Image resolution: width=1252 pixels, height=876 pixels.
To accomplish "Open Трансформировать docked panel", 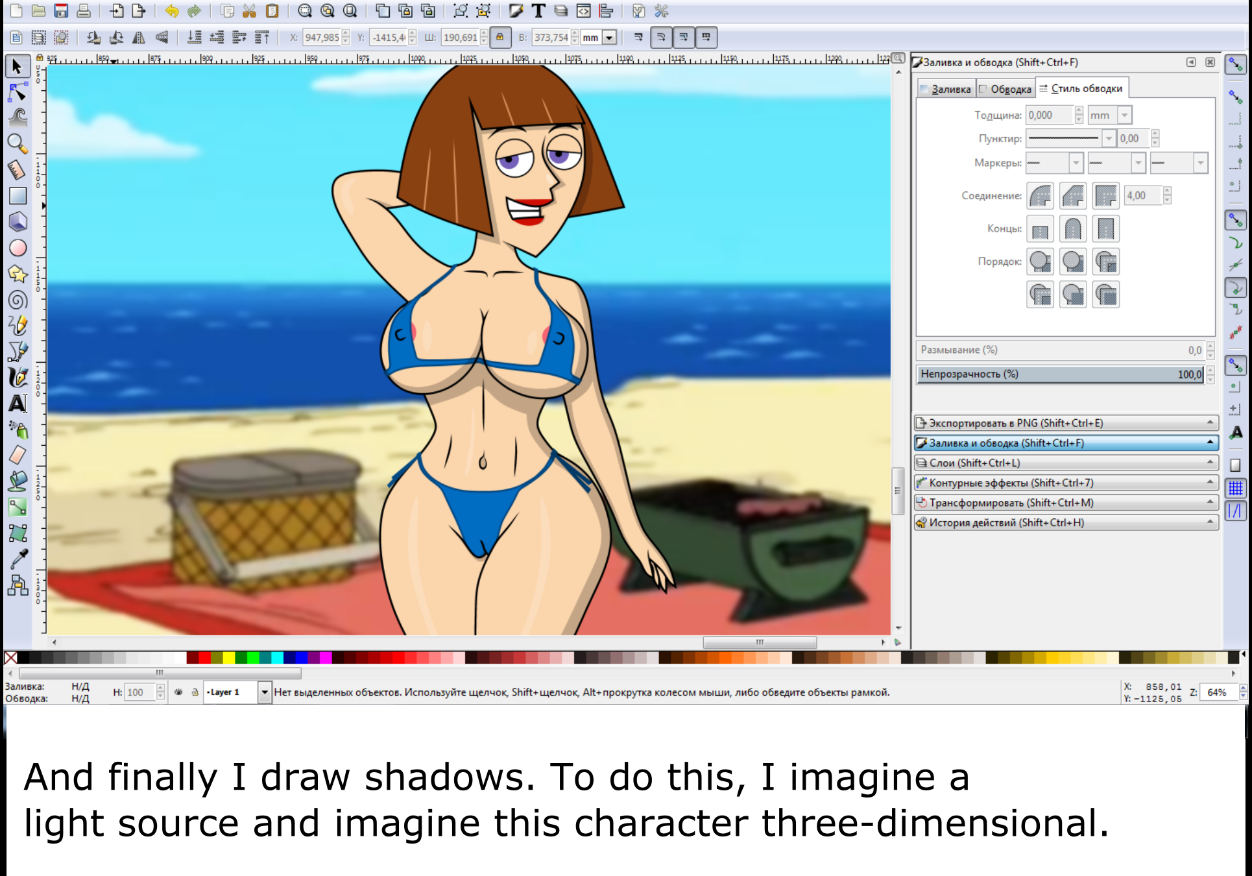I will [1066, 503].
